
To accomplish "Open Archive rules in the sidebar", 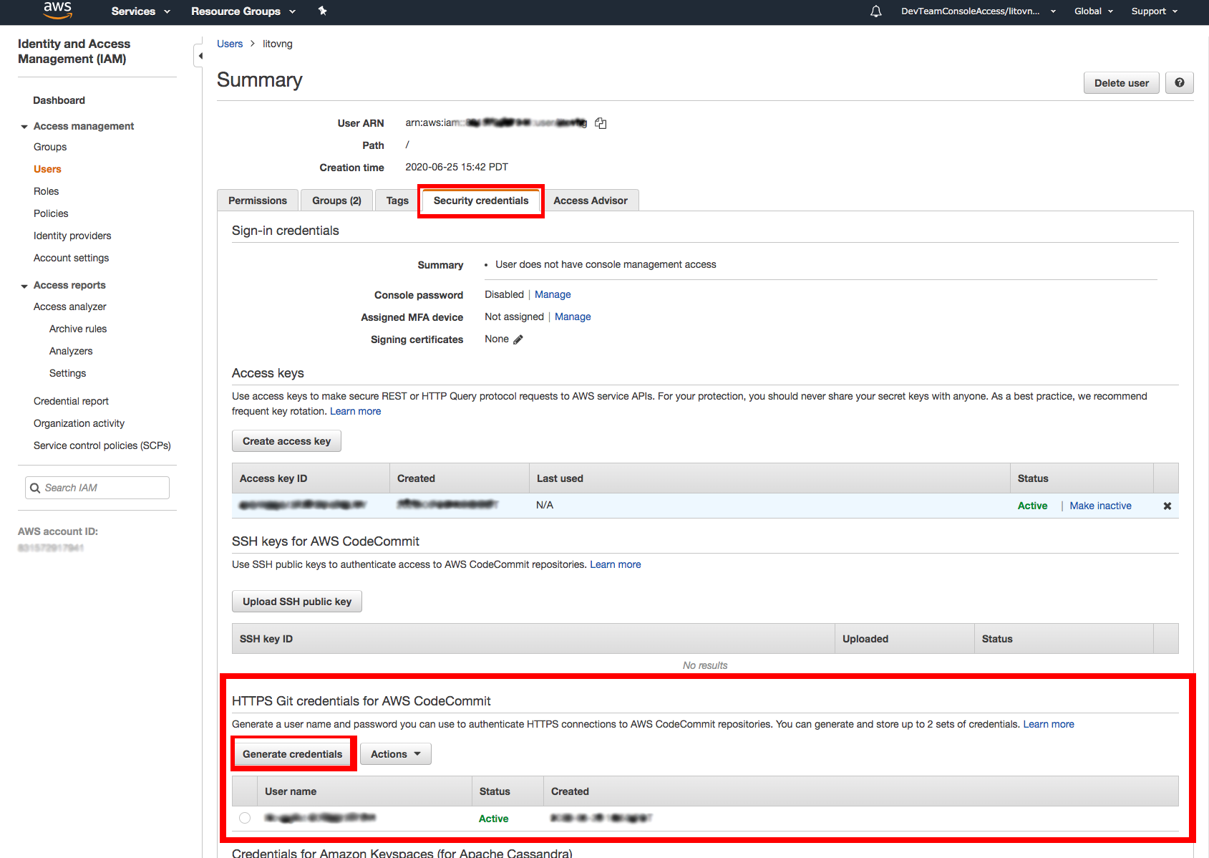I will 78,329.
